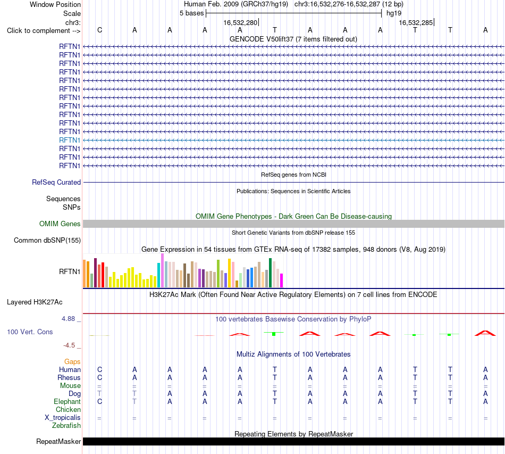Select the Human alignment row label
505x454 pixels.
coord(70,369)
